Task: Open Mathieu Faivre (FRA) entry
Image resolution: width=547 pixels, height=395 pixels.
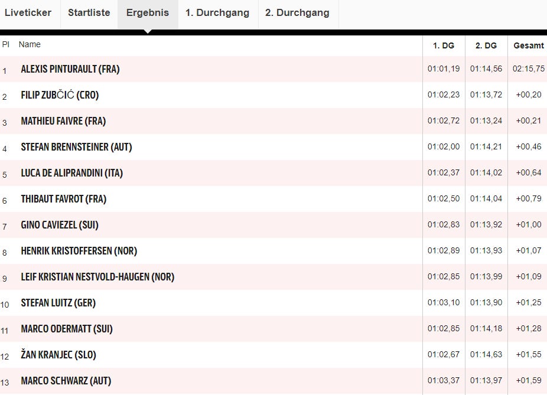Action: click(63, 121)
